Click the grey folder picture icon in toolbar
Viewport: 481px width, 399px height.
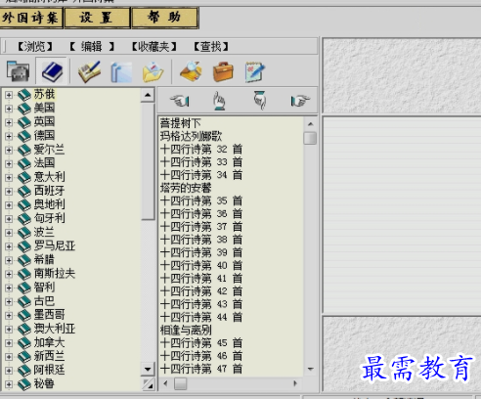tap(19, 70)
